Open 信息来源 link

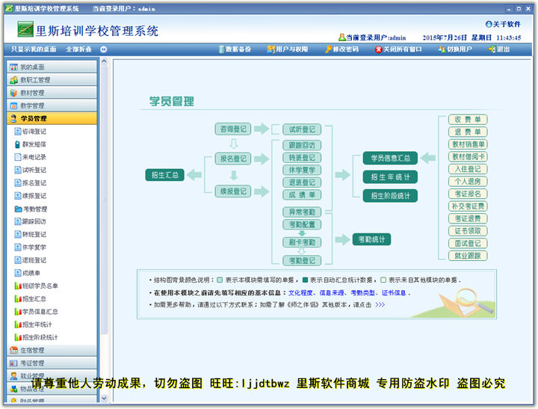332,293
